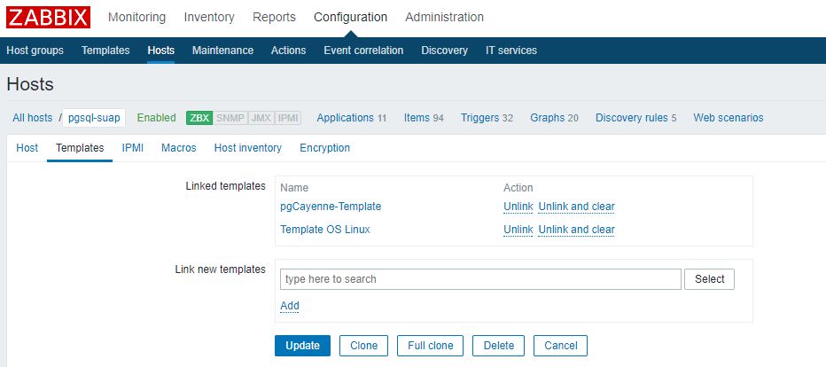Unlink the pgCayenne-Template
Screen dimensions: 826x367
tap(518, 207)
